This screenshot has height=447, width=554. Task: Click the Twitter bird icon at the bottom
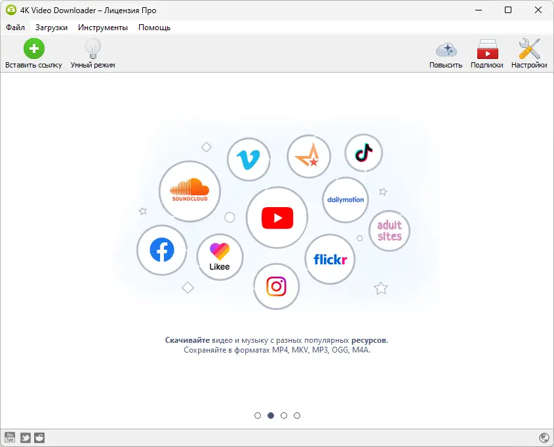coord(25,437)
